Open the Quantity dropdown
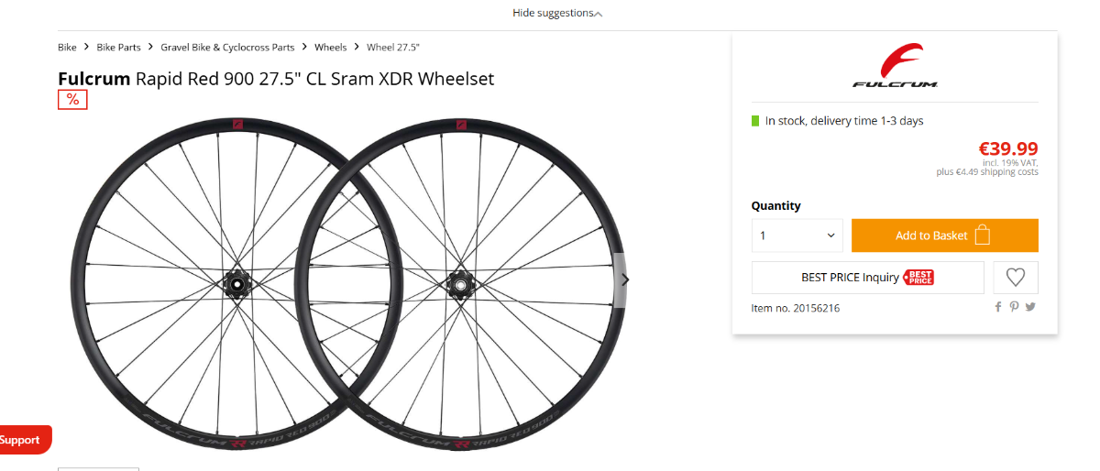 pos(797,235)
